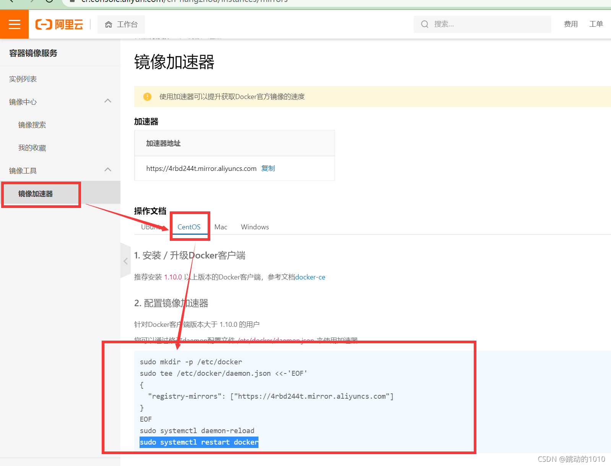Open the docker-ce documentation link
The height and width of the screenshot is (466, 611).
310,277
